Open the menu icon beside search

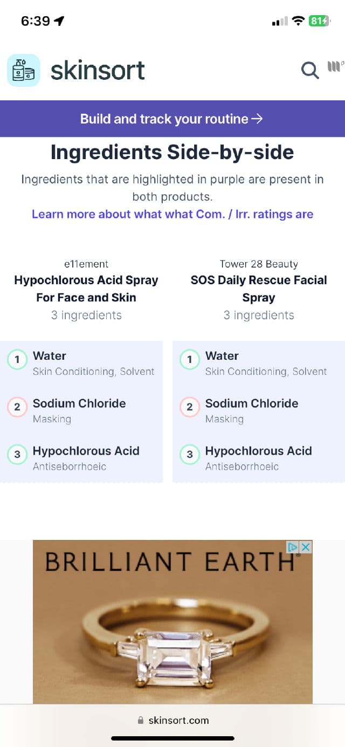[335, 67]
